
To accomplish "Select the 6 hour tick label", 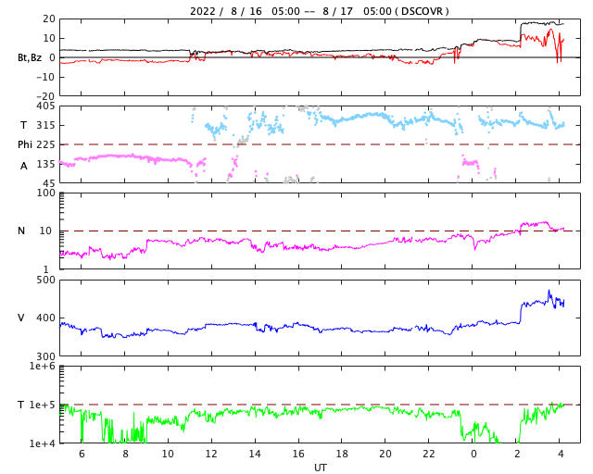I will pyautogui.click(x=82, y=455).
